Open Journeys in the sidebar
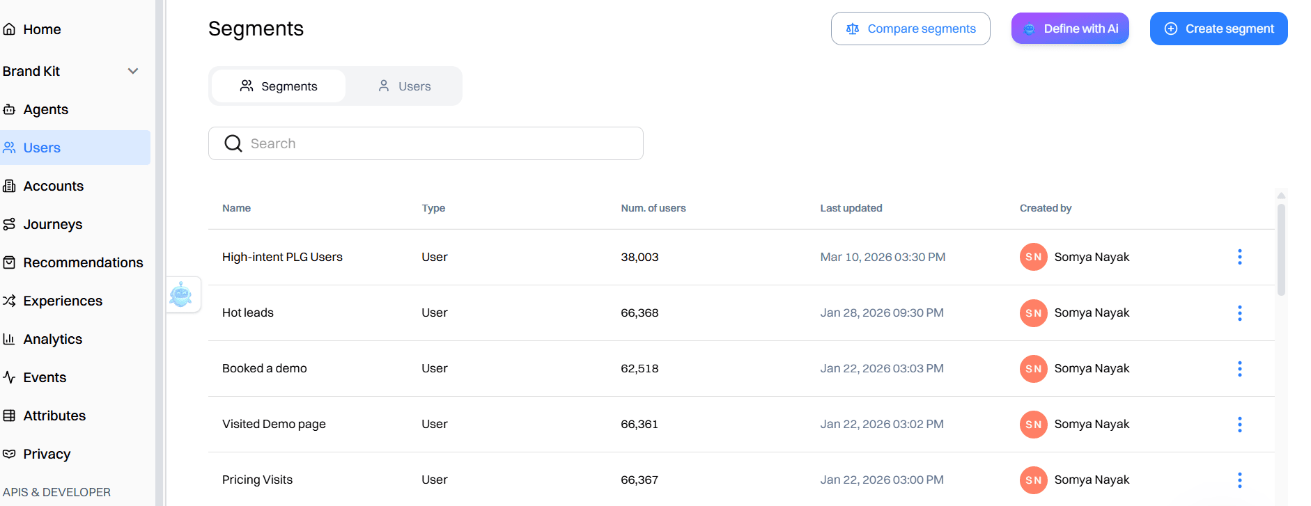This screenshot has width=1311, height=506. [x=52, y=224]
